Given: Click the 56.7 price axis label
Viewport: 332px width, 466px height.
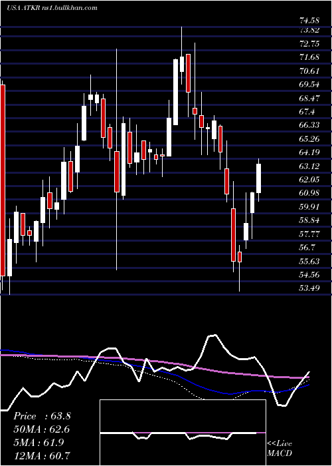Looking at the screenshot, I should 307,247.
